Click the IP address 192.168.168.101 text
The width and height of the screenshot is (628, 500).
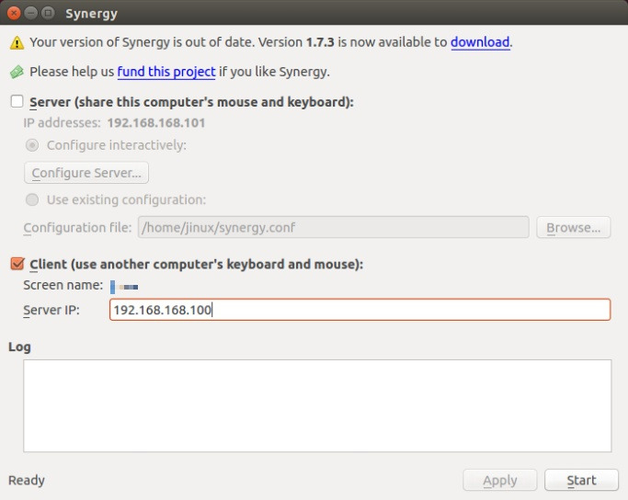(x=156, y=123)
